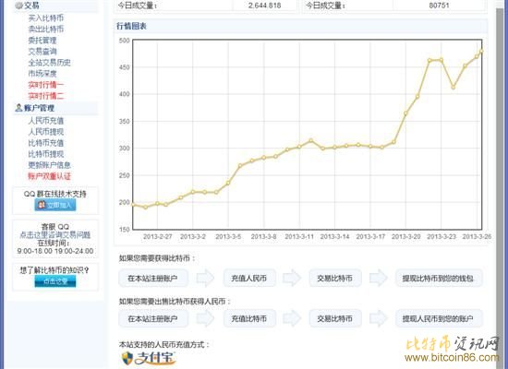Click the 行情图表 panel title
The height and width of the screenshot is (369, 508).
coord(131,26)
